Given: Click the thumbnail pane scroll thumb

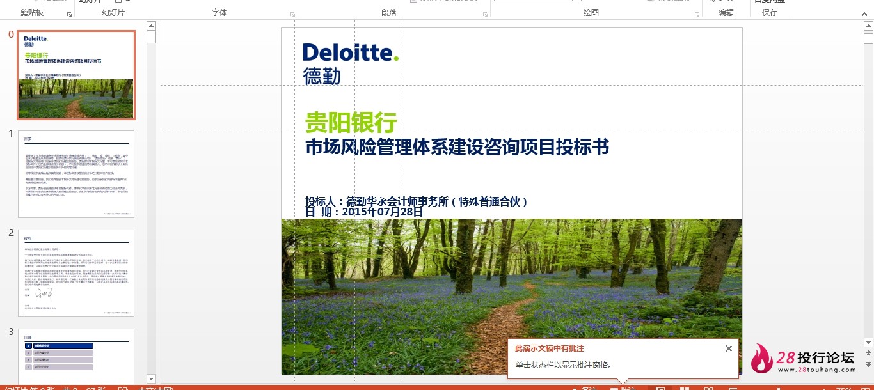Looking at the screenshot, I should tap(152, 37).
